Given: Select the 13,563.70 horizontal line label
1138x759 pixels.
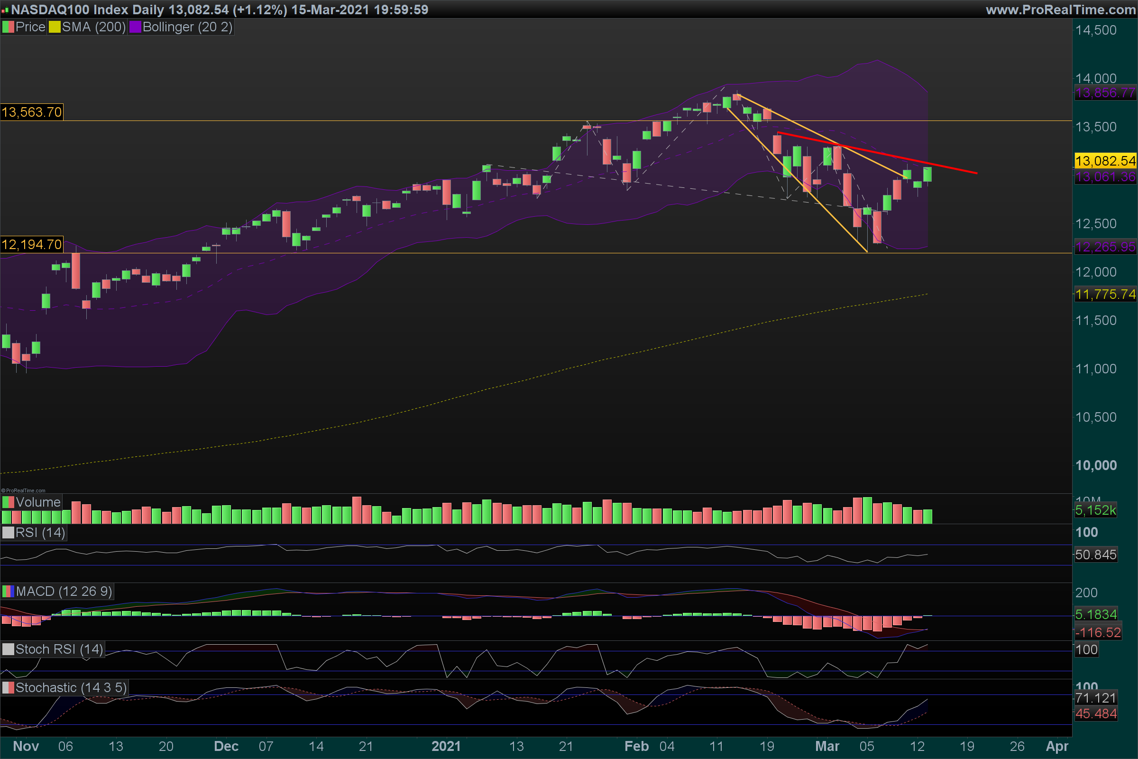Looking at the screenshot, I should point(32,112).
